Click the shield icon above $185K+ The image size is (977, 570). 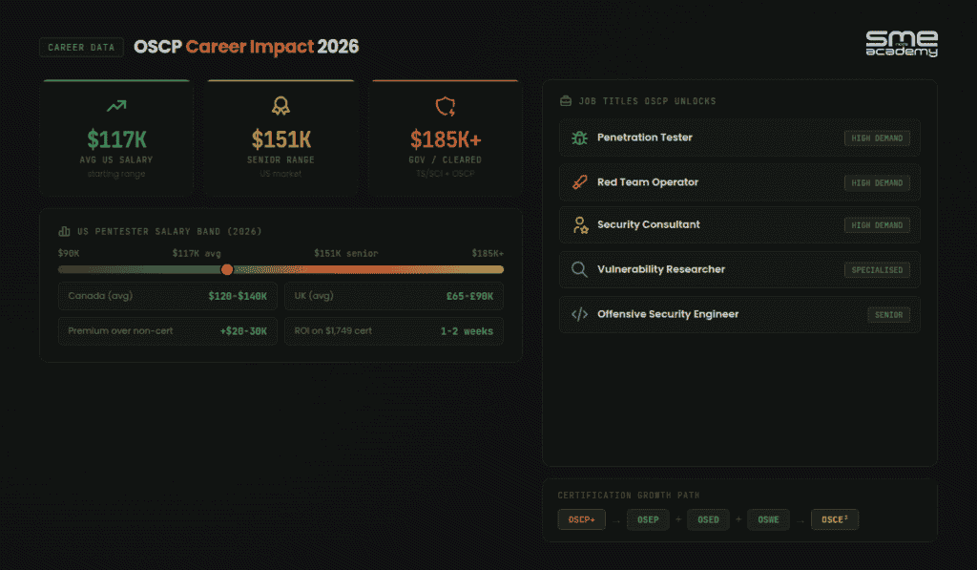(x=446, y=107)
